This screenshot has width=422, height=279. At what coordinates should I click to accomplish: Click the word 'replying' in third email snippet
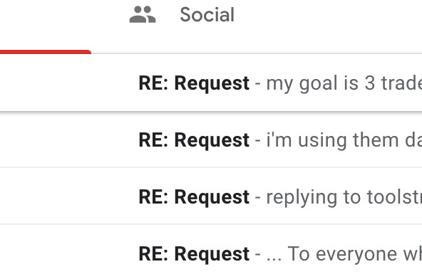(x=302, y=198)
